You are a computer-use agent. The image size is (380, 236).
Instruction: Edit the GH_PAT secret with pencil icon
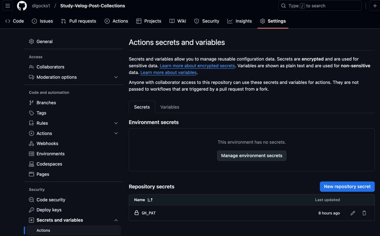(353, 213)
